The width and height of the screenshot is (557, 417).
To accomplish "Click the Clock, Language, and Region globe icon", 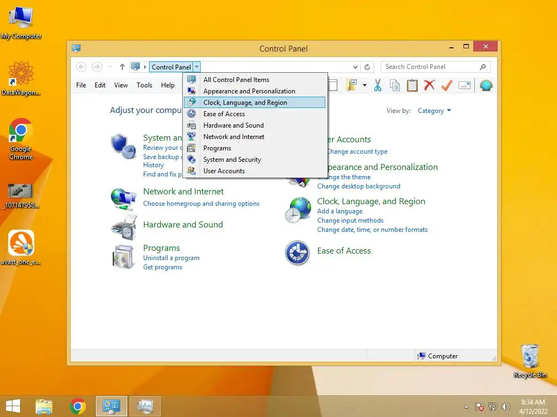I will 298,210.
